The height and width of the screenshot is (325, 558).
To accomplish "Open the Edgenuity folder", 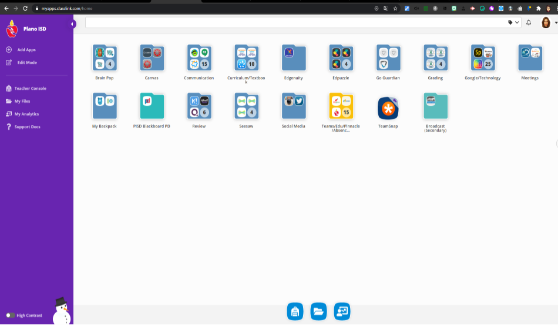I will point(294,58).
